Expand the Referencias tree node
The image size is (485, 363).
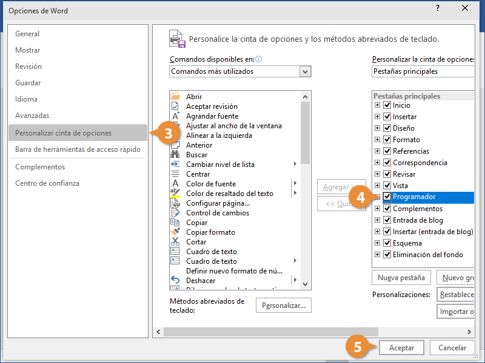coord(377,151)
